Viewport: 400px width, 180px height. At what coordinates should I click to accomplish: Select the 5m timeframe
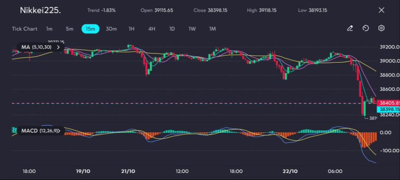69,29
